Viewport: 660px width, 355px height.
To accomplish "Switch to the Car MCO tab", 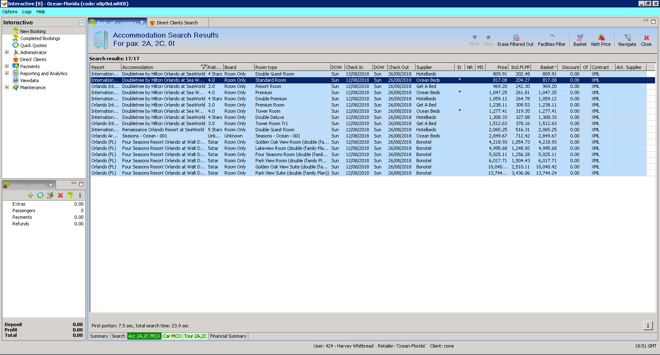I will (172, 336).
